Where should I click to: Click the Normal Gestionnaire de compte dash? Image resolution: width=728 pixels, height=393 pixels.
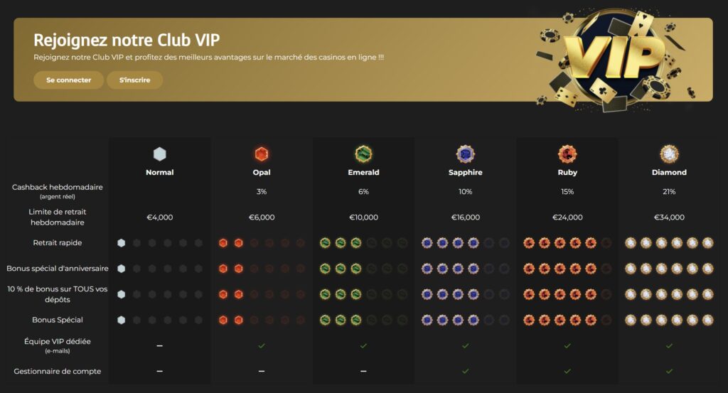pos(160,371)
